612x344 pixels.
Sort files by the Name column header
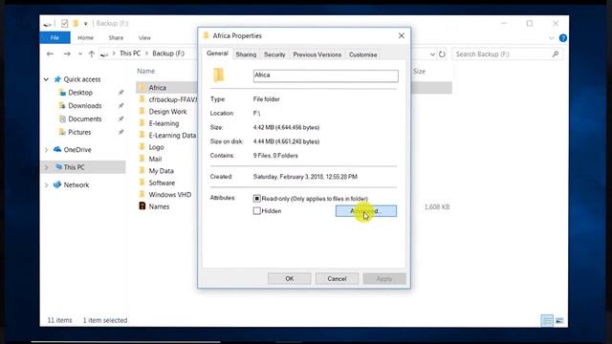coord(146,71)
